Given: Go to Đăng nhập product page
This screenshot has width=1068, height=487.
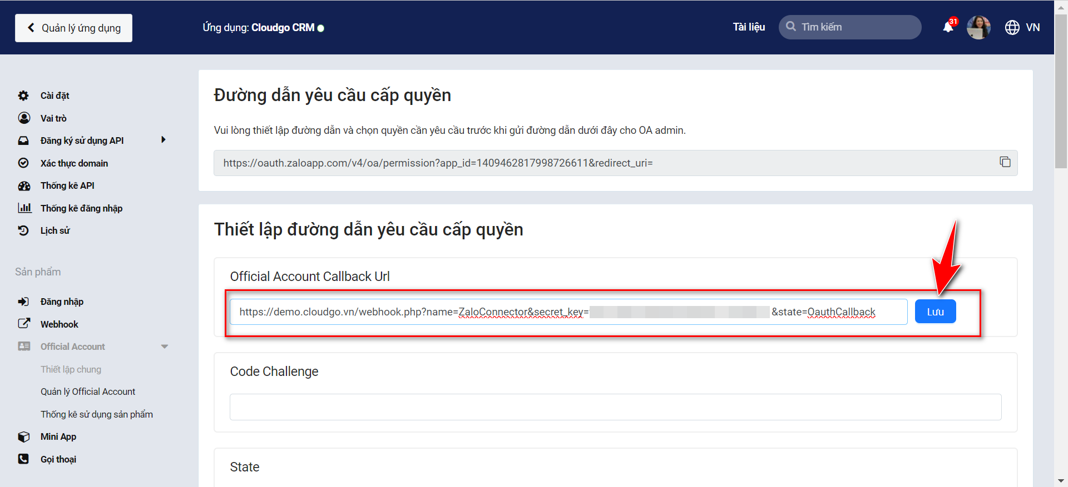Looking at the screenshot, I should (x=62, y=302).
